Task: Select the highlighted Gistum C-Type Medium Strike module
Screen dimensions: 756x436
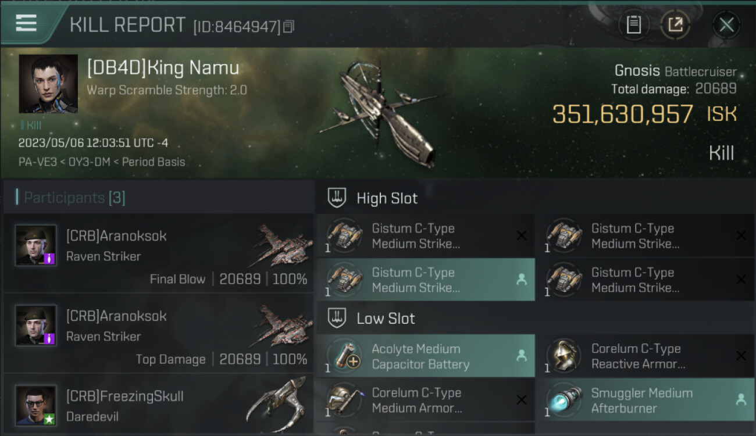Action: (x=426, y=280)
